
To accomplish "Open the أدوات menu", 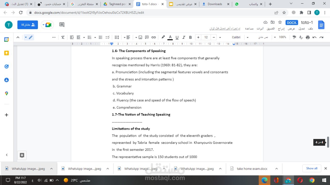I will [260, 29].
